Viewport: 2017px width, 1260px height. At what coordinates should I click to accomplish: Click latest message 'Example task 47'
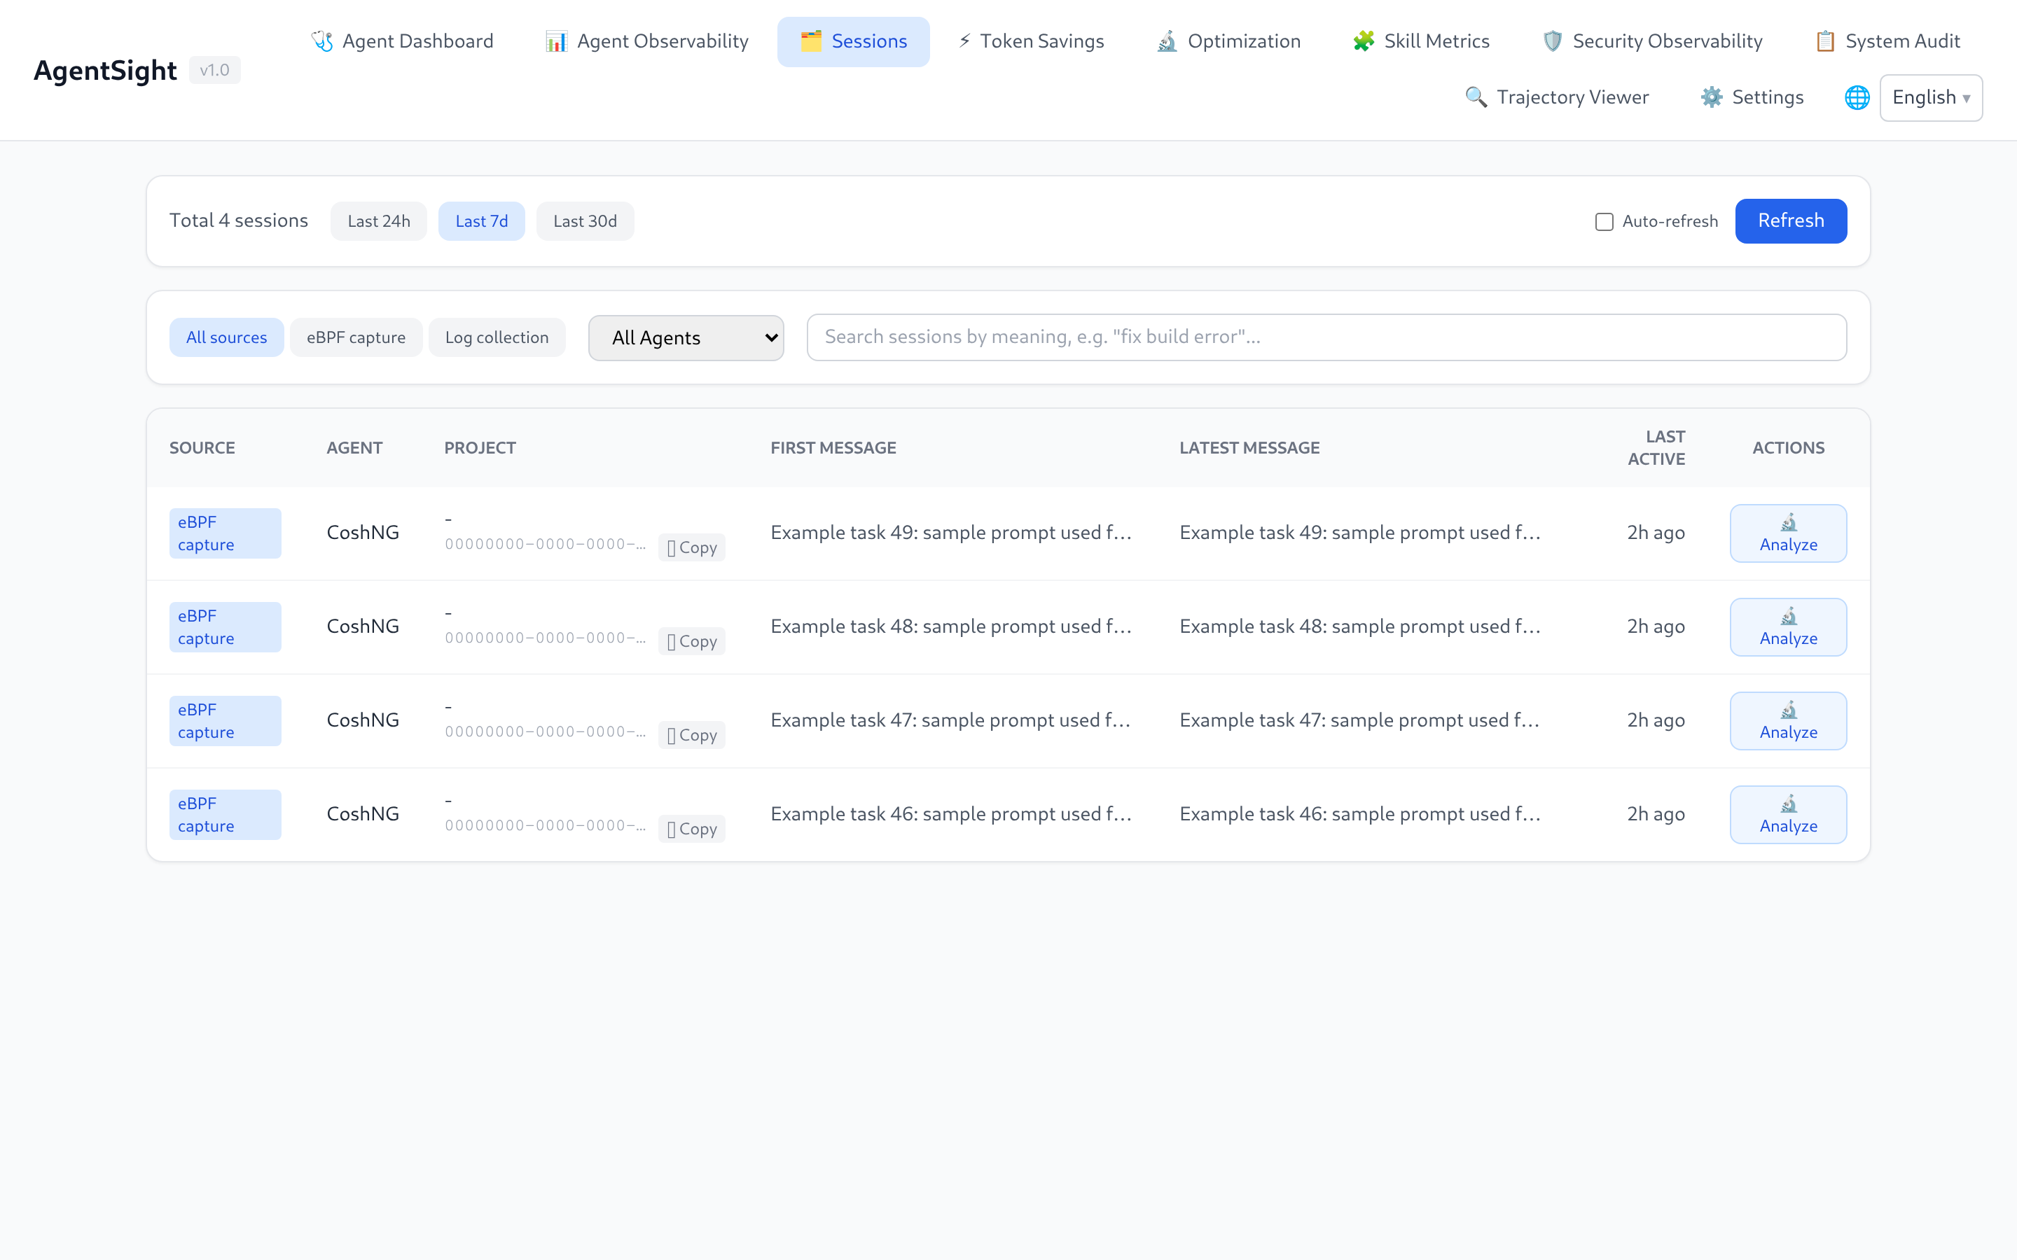click(x=1359, y=720)
